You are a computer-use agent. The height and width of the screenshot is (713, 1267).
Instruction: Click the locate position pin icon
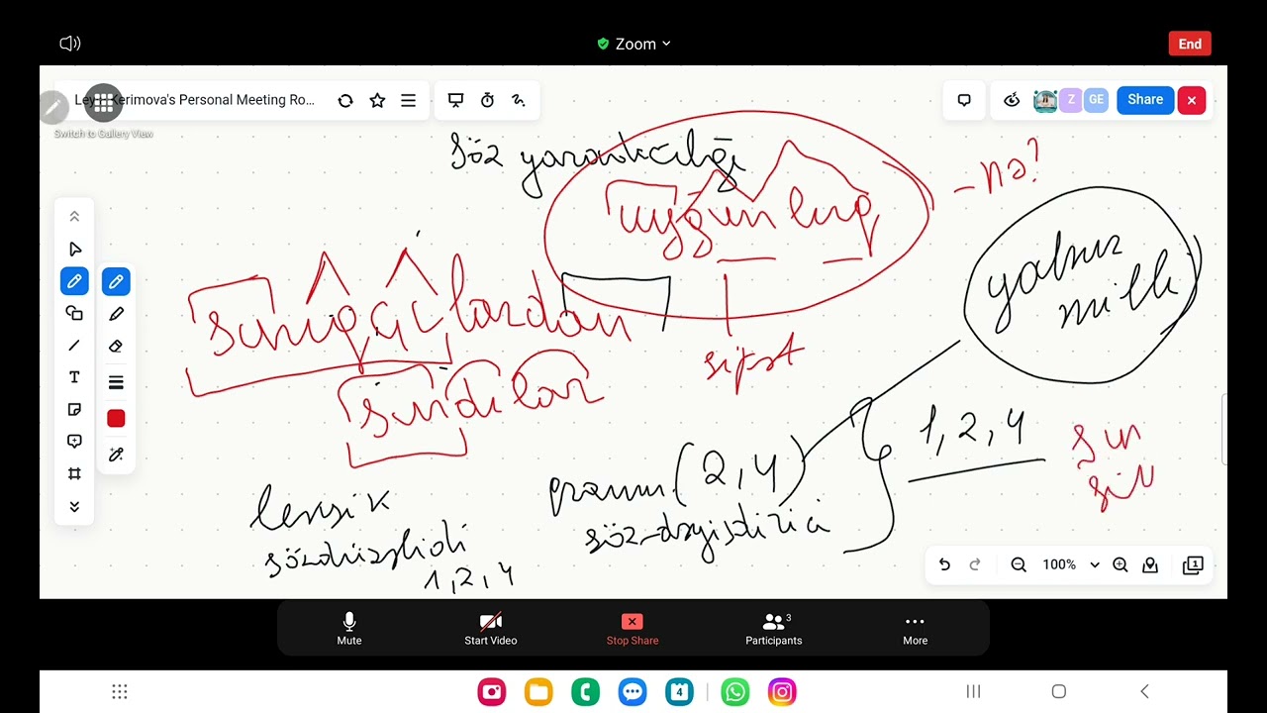(1150, 564)
